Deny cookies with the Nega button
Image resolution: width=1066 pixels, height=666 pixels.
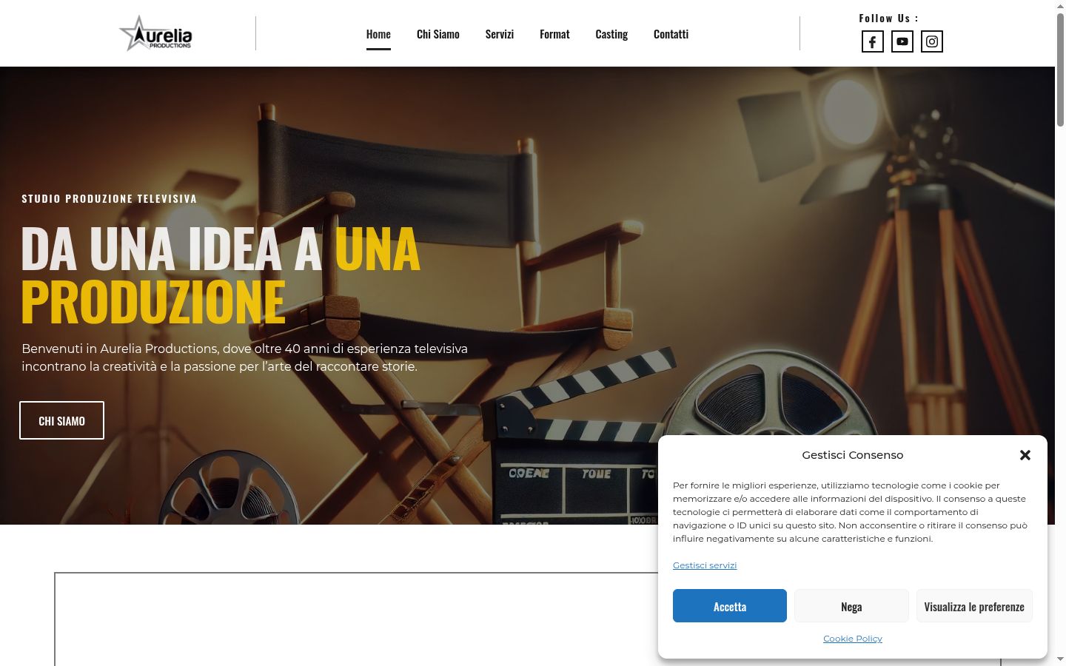[851, 606]
